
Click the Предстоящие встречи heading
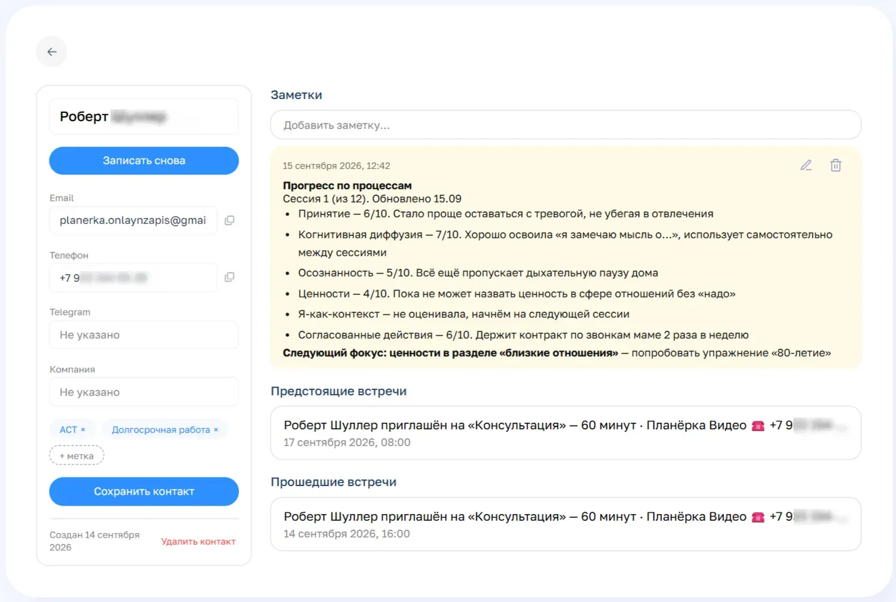click(339, 391)
